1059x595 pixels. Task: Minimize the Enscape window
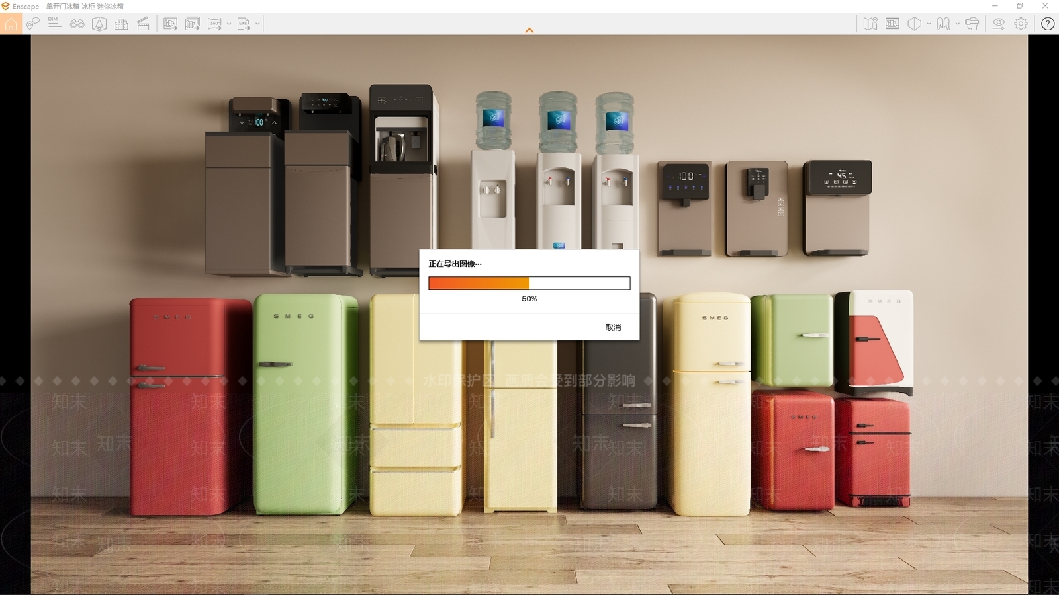(995, 6)
